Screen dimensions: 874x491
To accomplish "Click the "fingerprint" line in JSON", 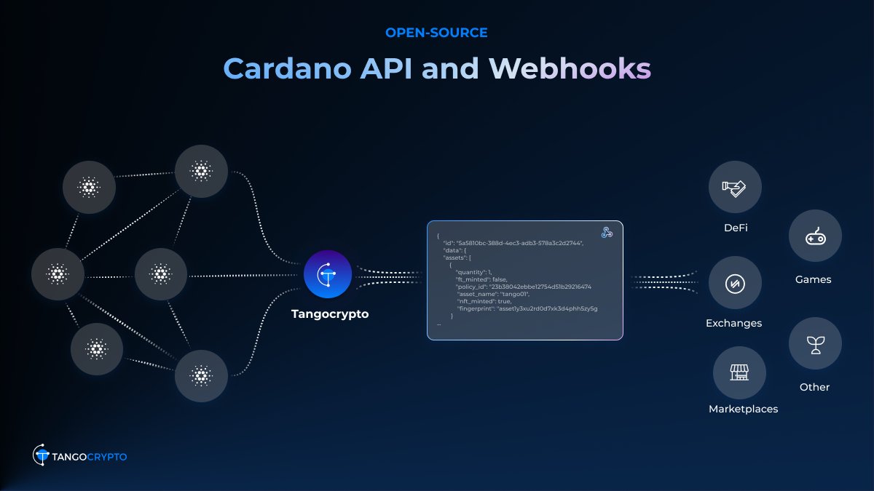I will pos(527,308).
